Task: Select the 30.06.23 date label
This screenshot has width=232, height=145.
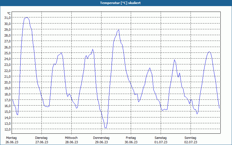Action: [131, 142]
